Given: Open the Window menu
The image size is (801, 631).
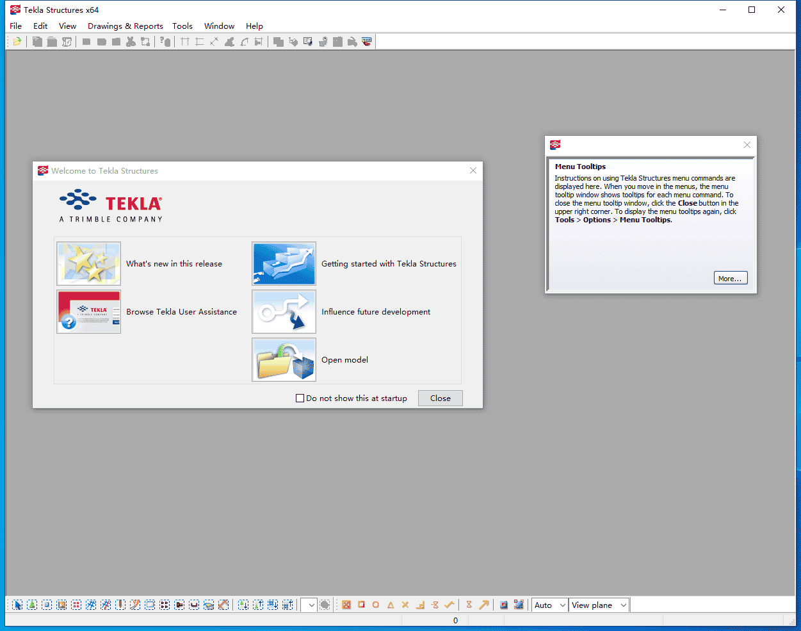Looking at the screenshot, I should [219, 26].
